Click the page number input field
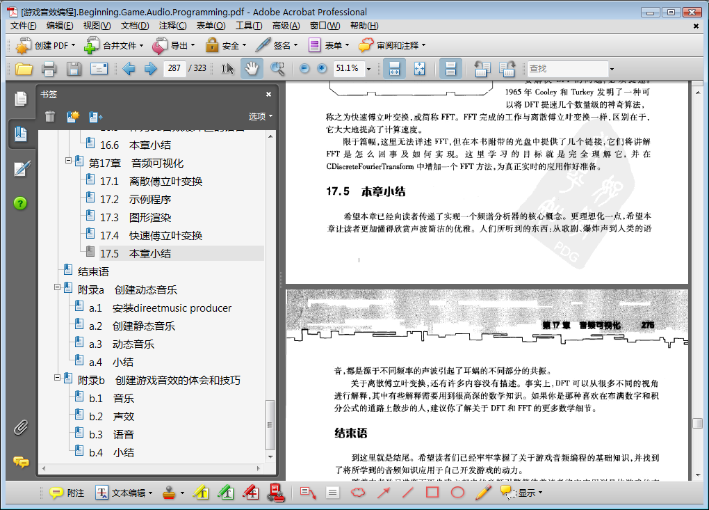 174,68
